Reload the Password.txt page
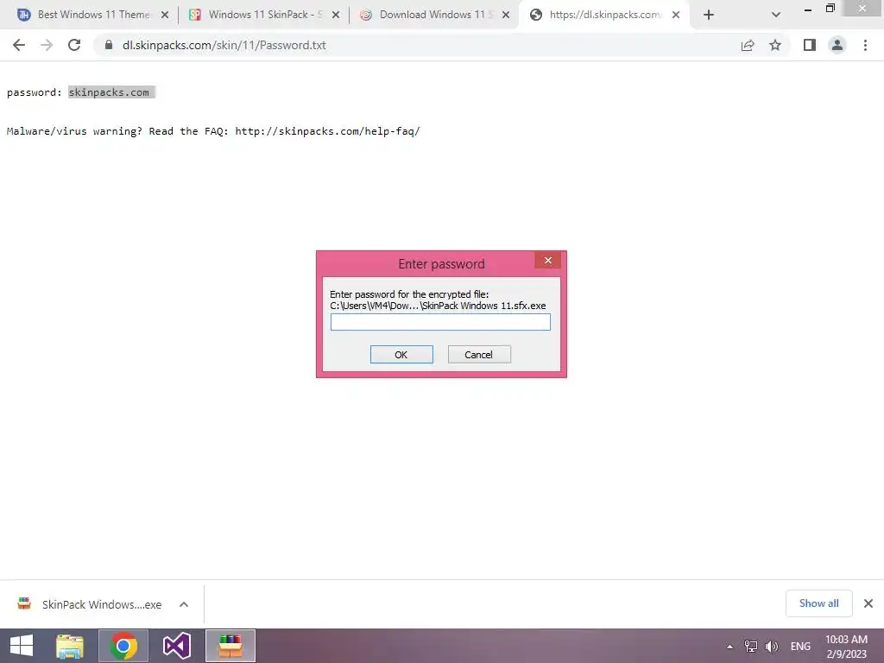This screenshot has height=663, width=884. pos(74,45)
